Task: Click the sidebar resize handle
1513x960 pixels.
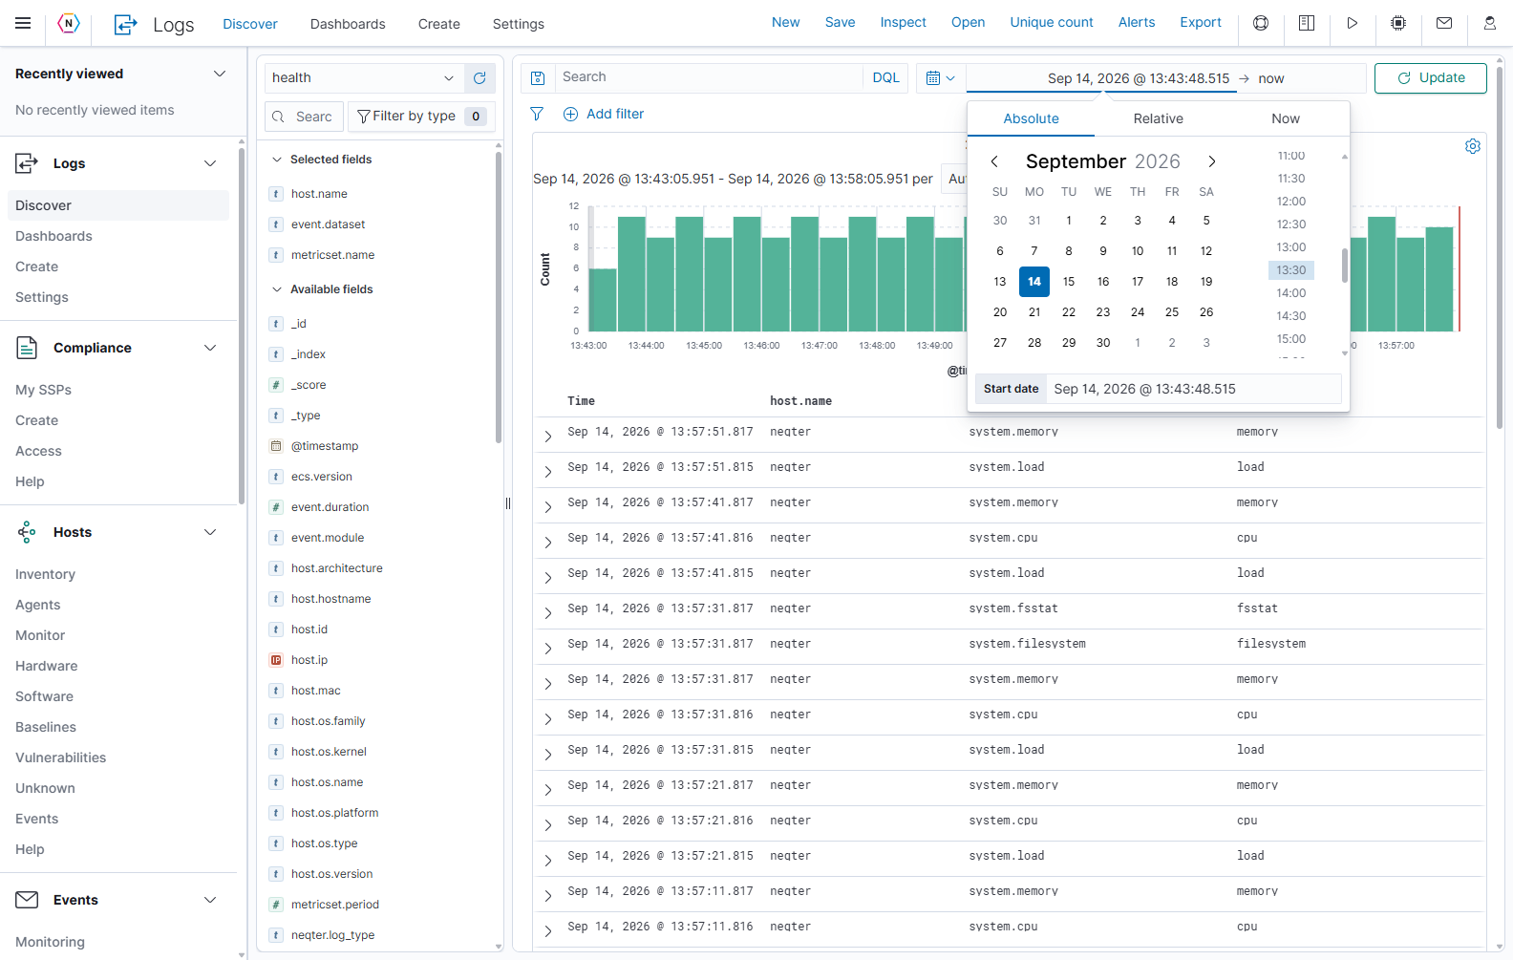Action: pos(508,503)
